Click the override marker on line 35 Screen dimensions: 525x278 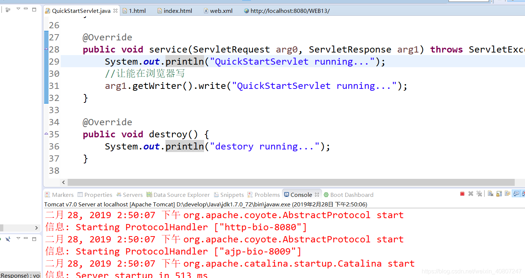(46, 134)
